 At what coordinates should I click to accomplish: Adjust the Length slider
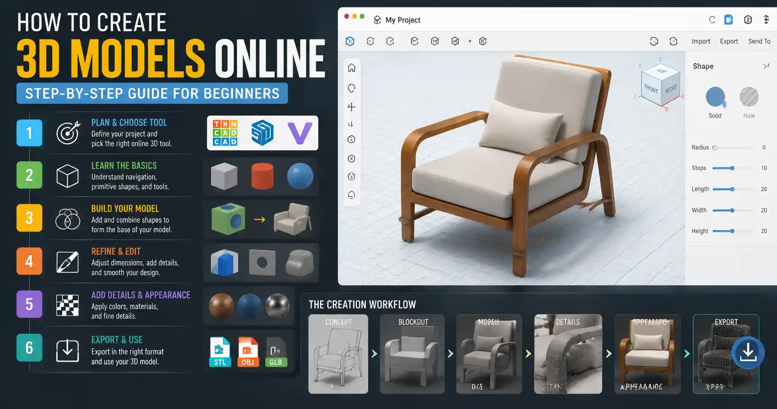pos(733,189)
